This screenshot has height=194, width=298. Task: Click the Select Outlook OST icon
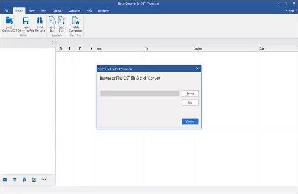tap(9, 21)
